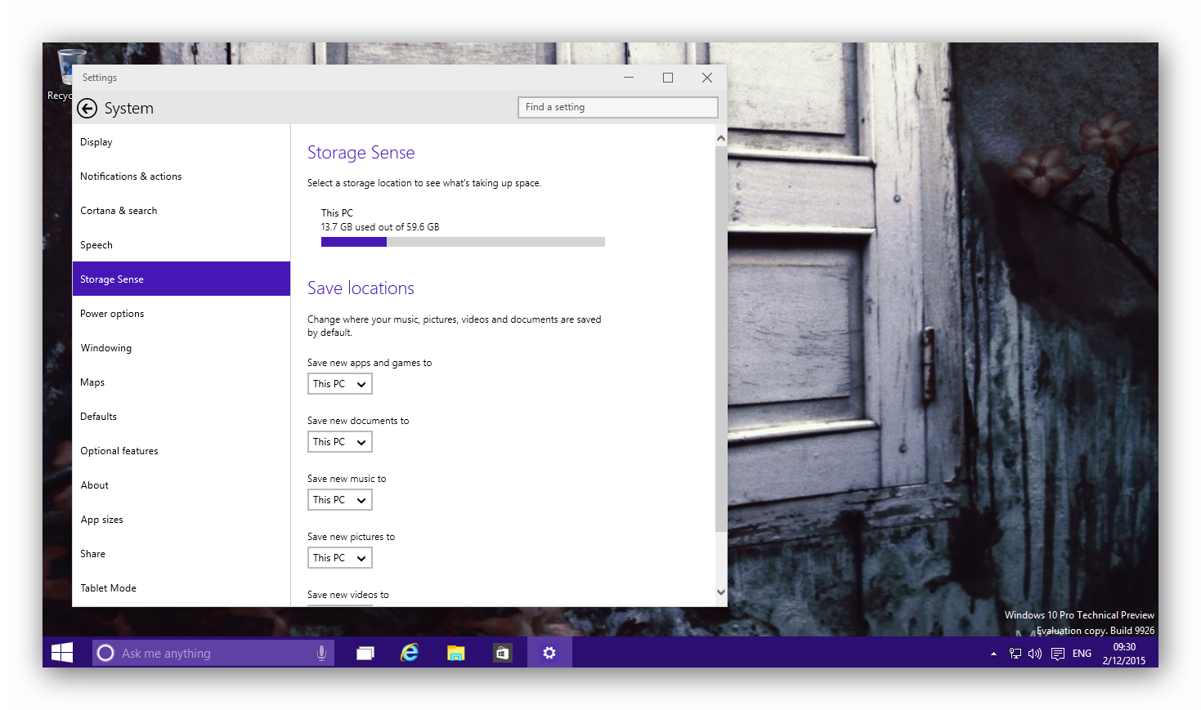Open the Windowing settings page
1201x710 pixels.
[x=181, y=348]
